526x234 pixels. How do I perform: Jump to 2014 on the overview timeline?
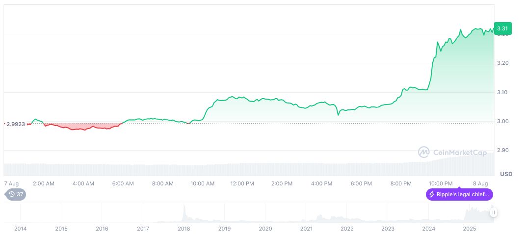tap(20, 229)
